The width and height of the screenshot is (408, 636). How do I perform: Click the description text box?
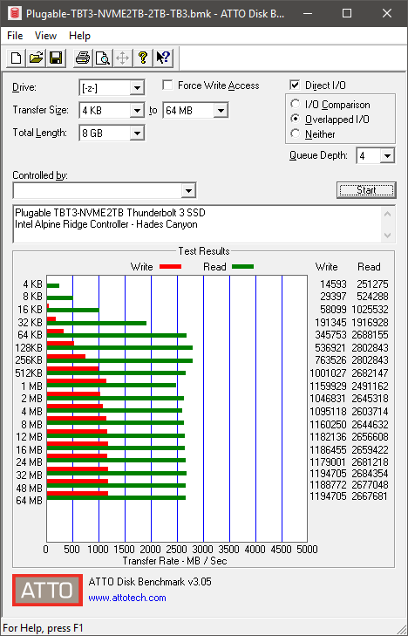click(198, 224)
